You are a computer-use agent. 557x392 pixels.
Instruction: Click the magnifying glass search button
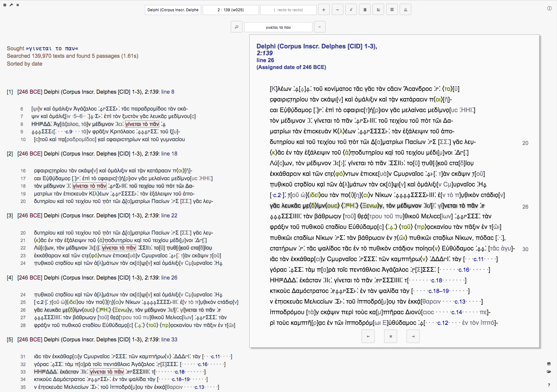pos(237,27)
